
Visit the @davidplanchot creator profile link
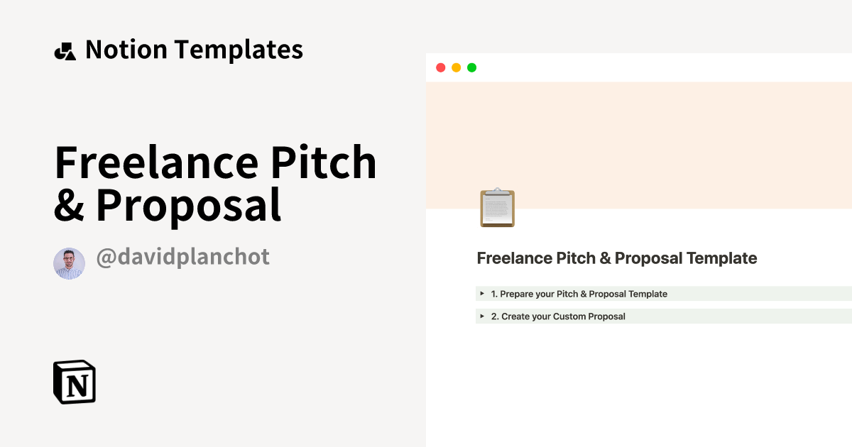[x=182, y=257]
